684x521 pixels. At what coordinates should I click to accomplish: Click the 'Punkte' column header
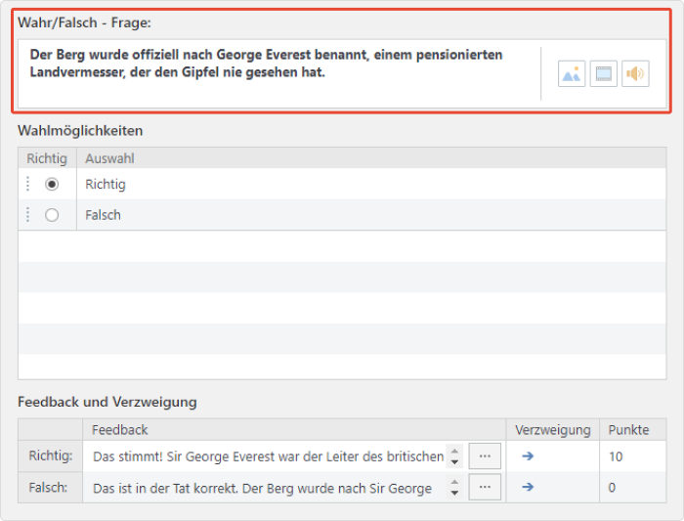point(632,430)
